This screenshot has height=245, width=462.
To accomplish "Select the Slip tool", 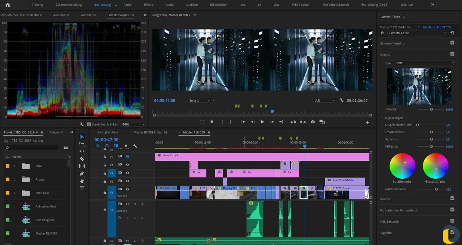I will tap(82, 166).
